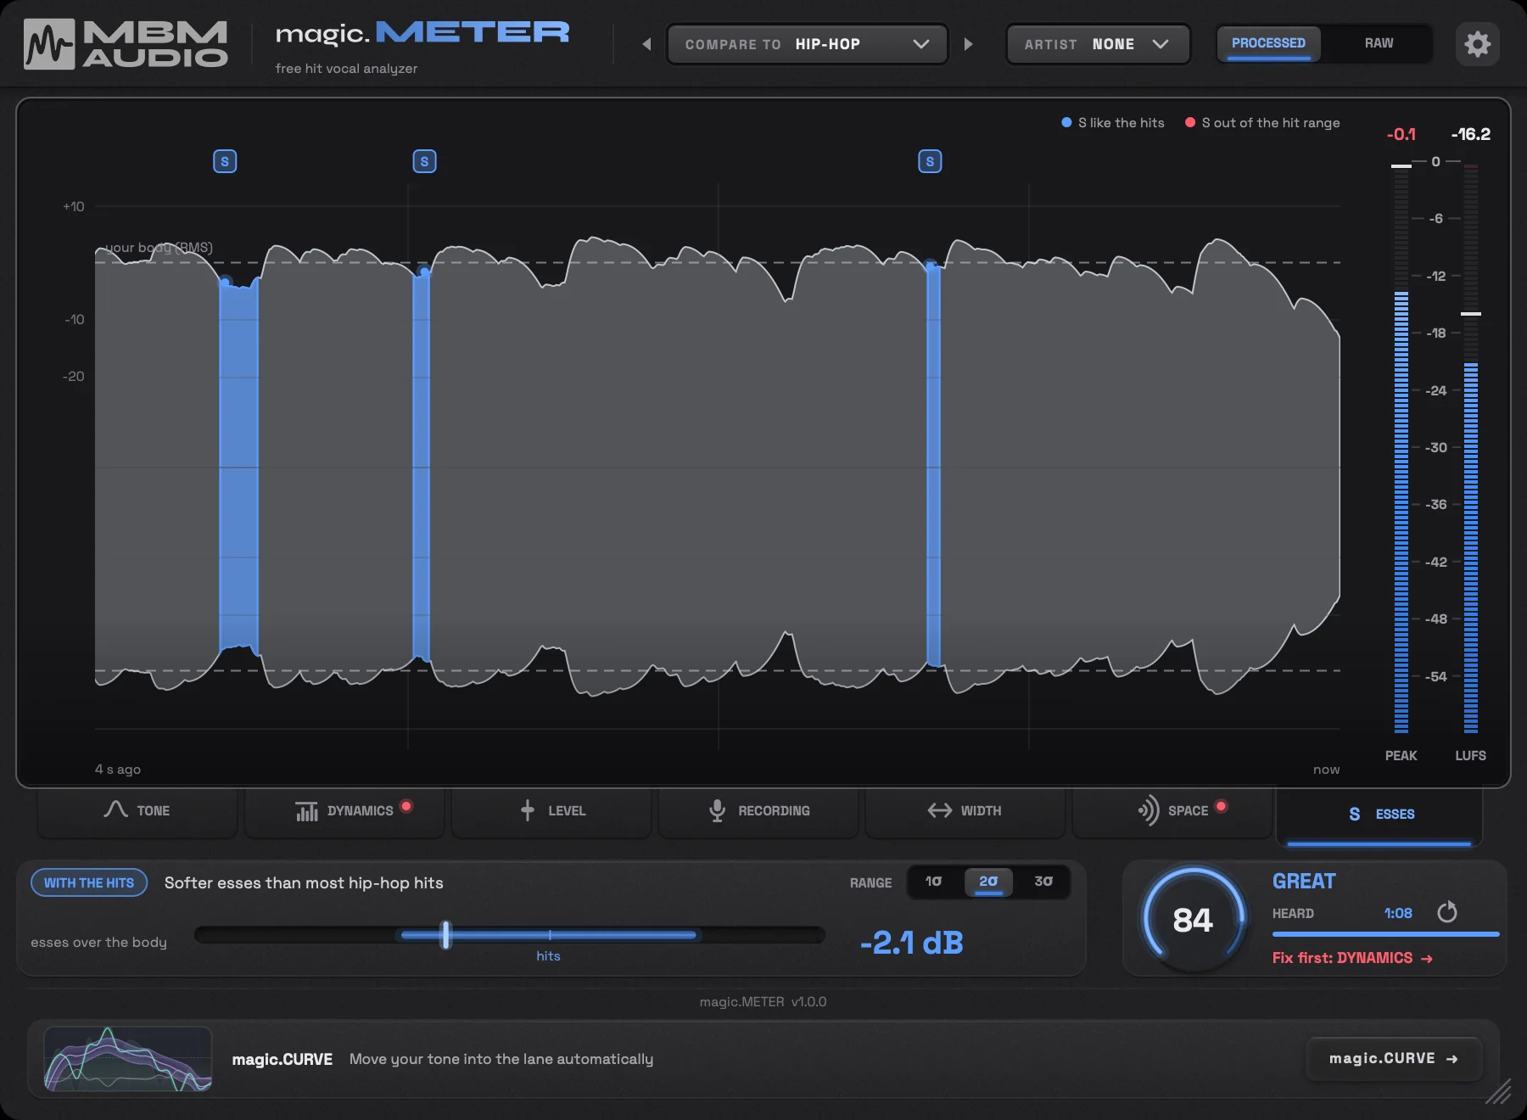The width and height of the screenshot is (1527, 1120).
Task: Open the Compare To Hip-Hop dropdown
Action: pos(808,44)
